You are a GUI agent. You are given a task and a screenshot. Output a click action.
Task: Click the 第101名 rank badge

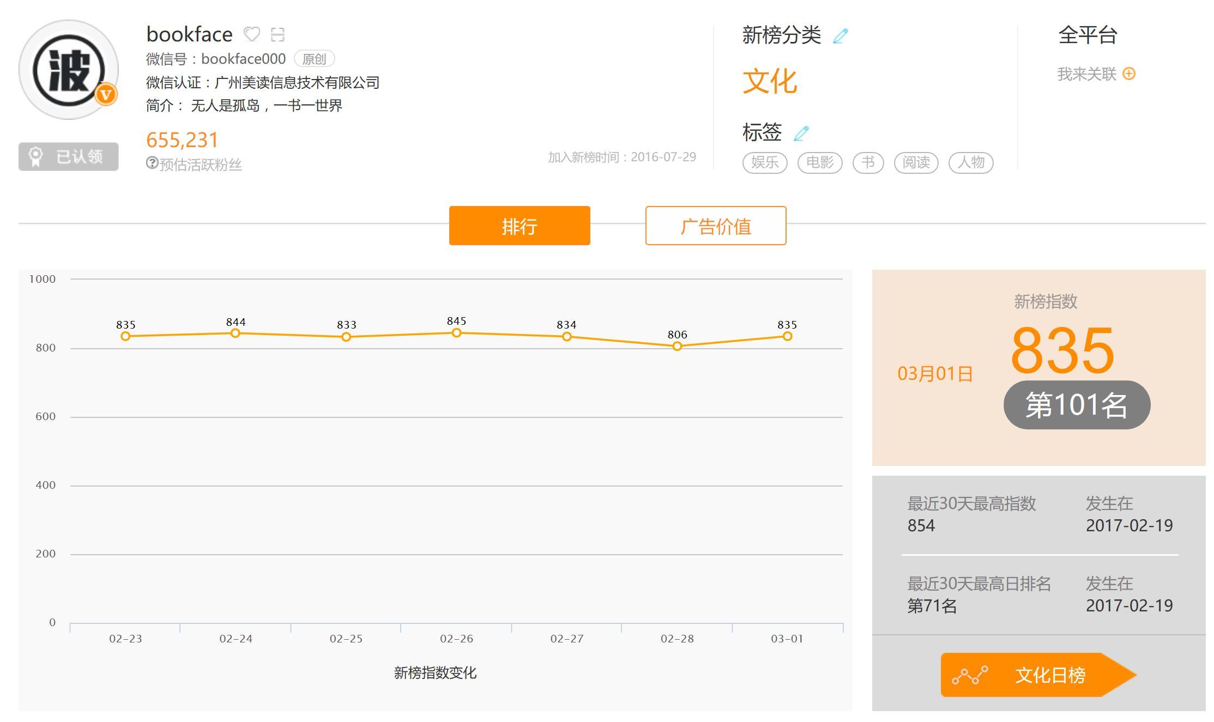[x=1076, y=405]
